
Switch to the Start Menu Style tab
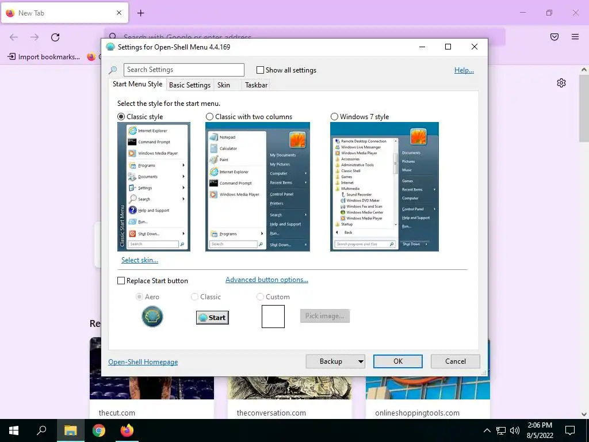tap(137, 84)
